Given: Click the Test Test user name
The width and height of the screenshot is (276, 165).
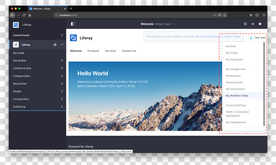Looking at the screenshot, I should 260,38.
